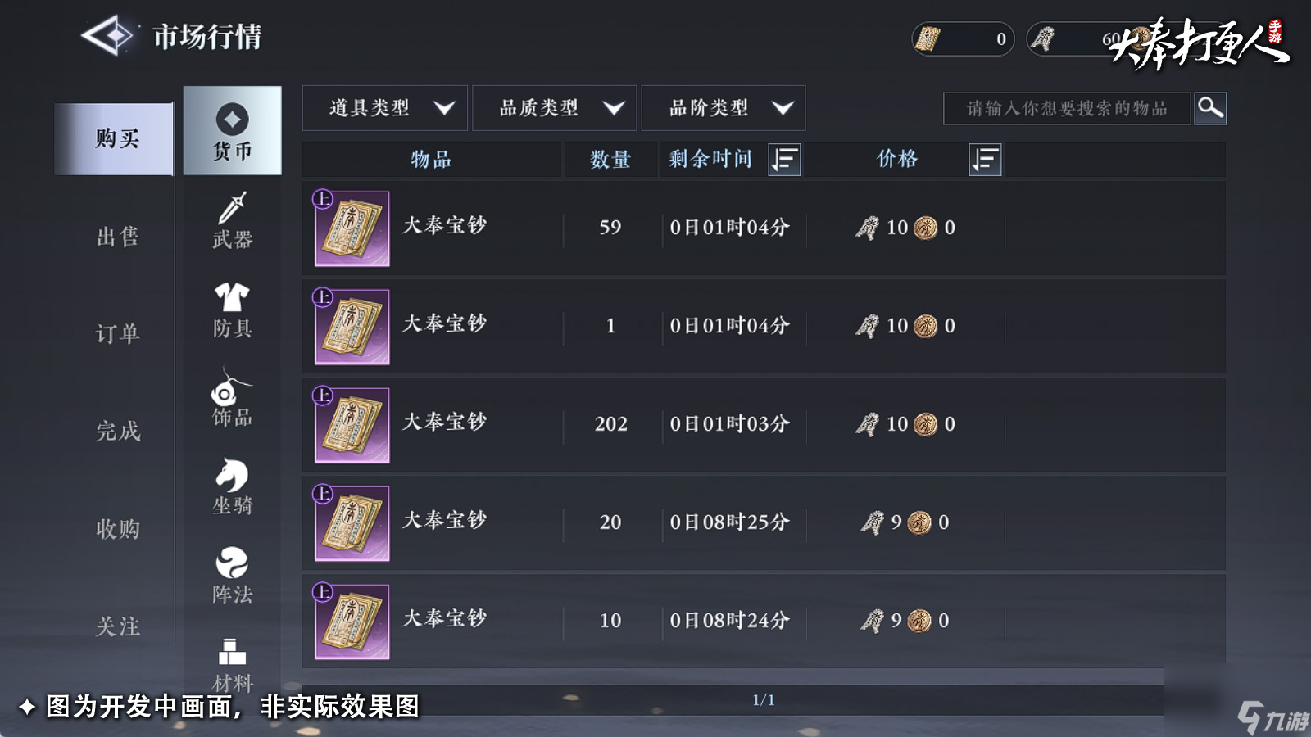This screenshot has height=737, width=1311.
Task: Open the 材料 materials category
Action: [233, 665]
